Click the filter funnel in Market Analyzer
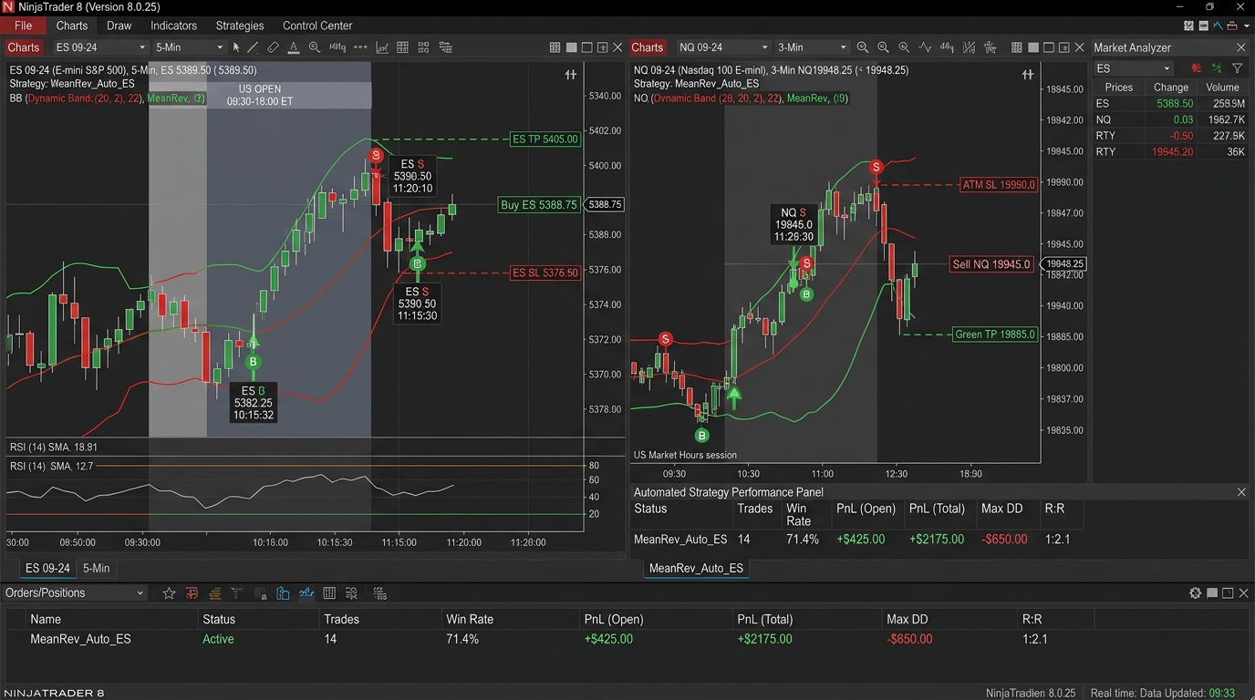Image resolution: width=1255 pixels, height=700 pixels. 1238,68
